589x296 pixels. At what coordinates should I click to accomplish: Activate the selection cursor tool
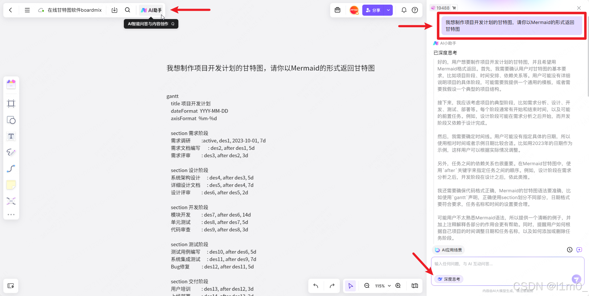(351, 286)
